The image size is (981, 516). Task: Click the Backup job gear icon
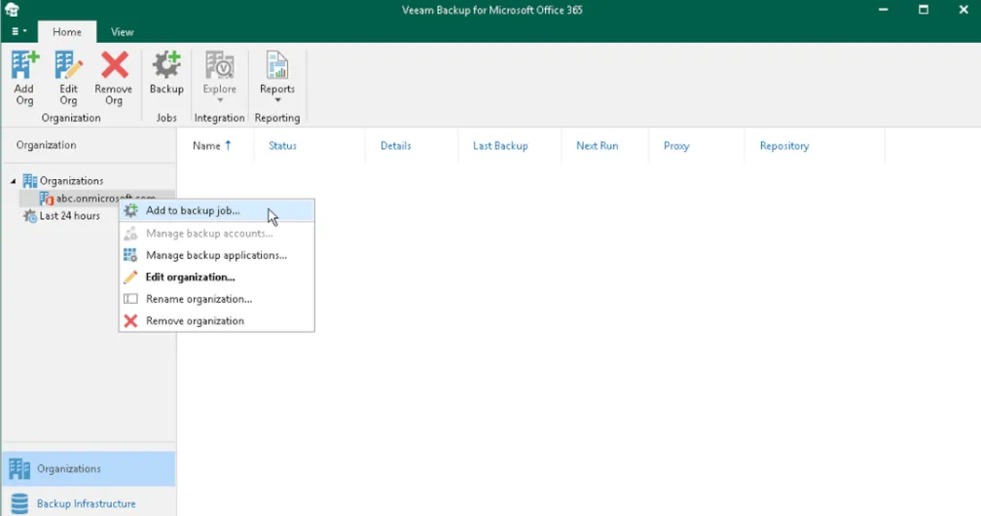point(166,65)
